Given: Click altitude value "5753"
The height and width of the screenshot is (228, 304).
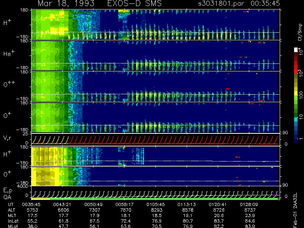Looking at the screenshot, I should coord(32,210).
